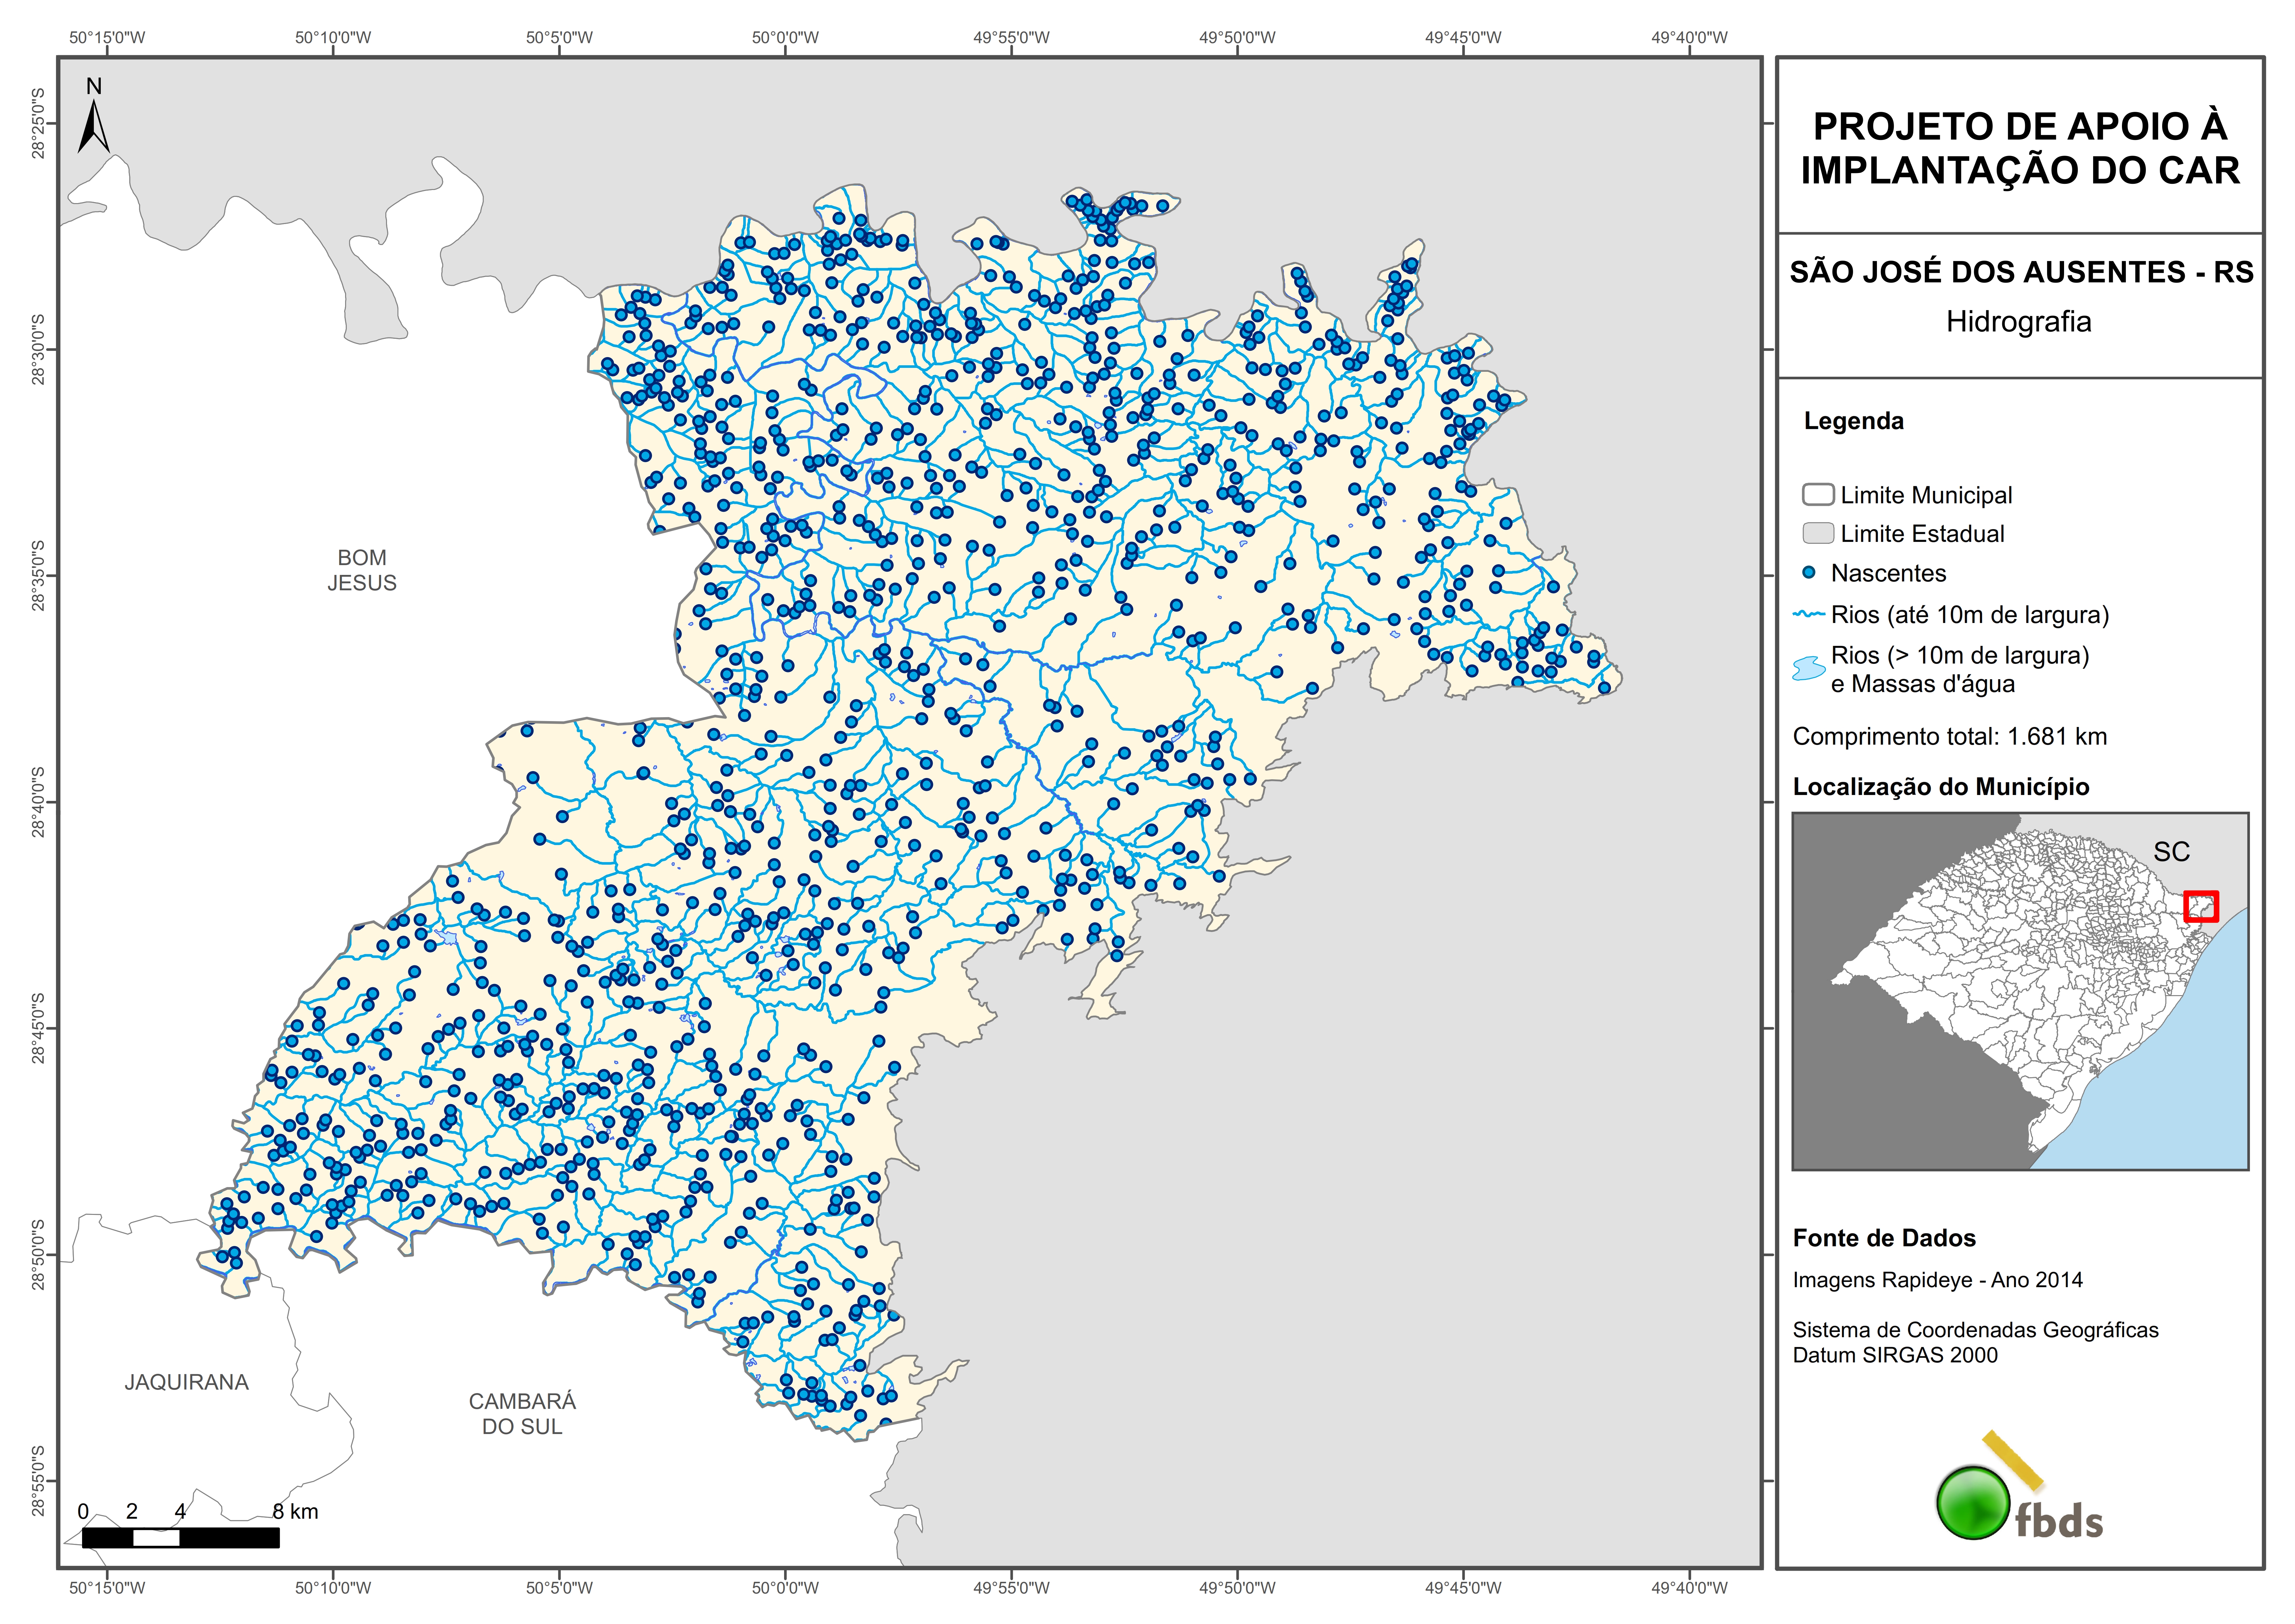This screenshot has height=1624, width=2295.
Task: Click the BOM JESUS municipality label
Action: point(362,570)
